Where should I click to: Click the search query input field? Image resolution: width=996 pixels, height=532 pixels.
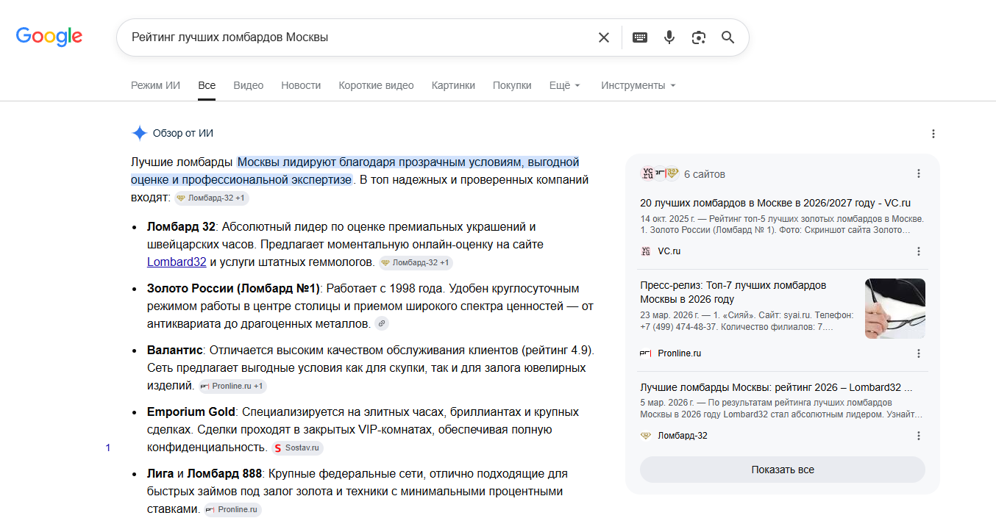tap(360, 37)
